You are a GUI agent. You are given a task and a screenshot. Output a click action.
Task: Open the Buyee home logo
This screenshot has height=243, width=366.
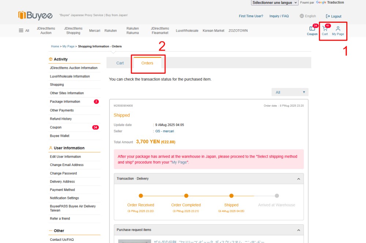(x=35, y=15)
